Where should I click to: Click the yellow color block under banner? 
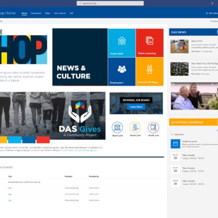tap(3, 140)
